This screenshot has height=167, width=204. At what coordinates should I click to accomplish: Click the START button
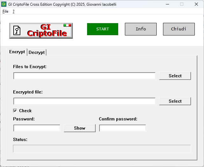(x=103, y=29)
